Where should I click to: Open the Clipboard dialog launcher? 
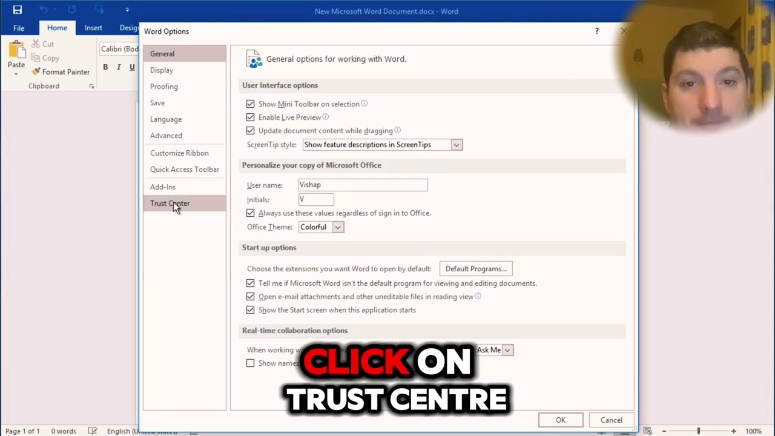(91, 87)
